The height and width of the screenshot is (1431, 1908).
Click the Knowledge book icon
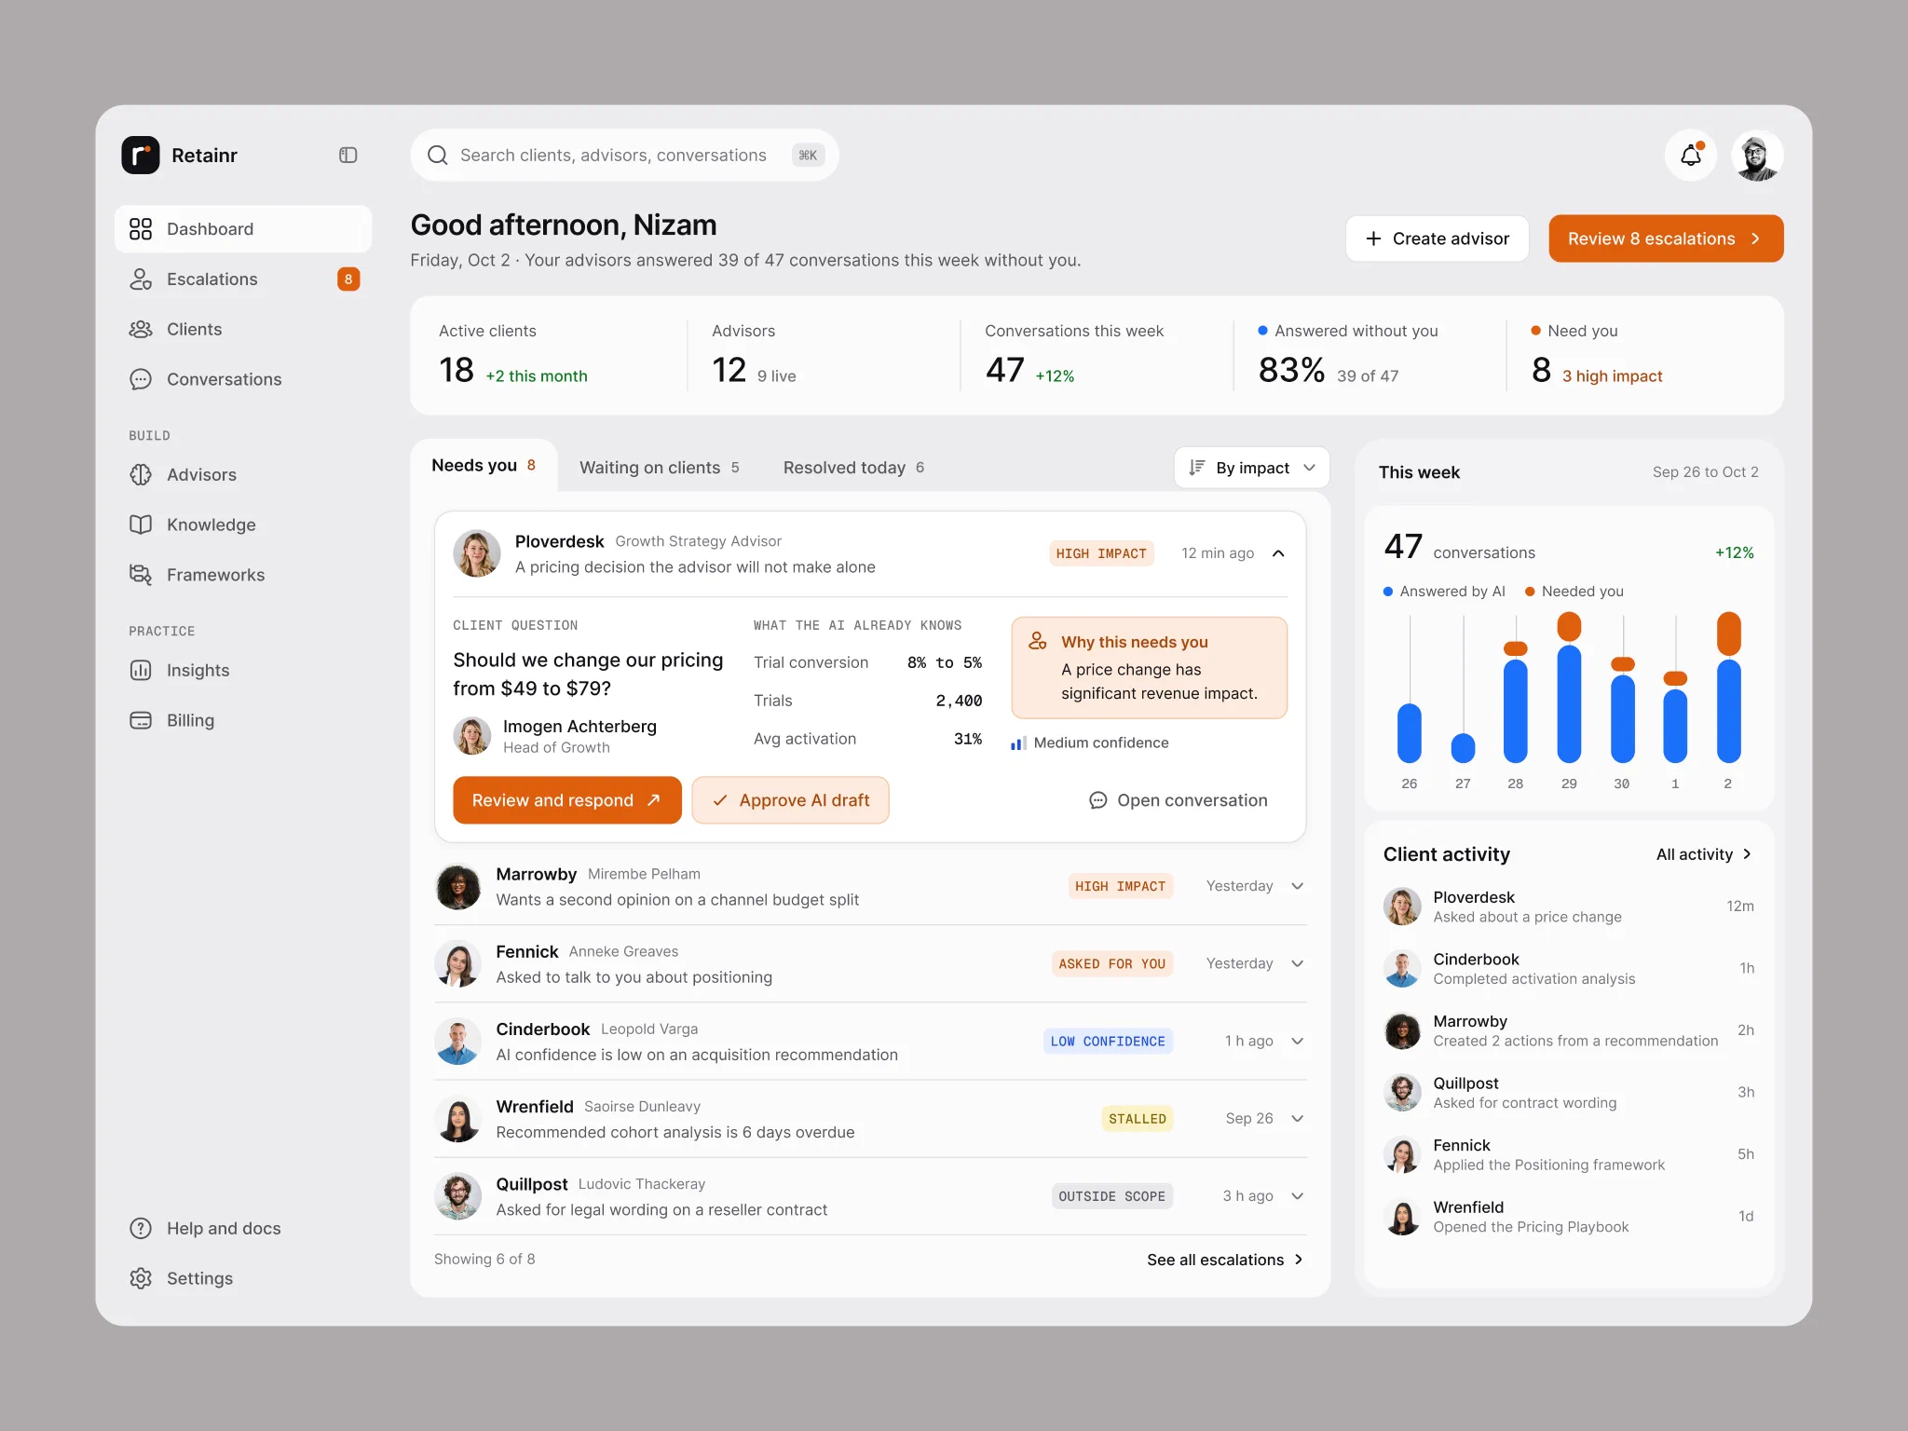click(x=141, y=525)
